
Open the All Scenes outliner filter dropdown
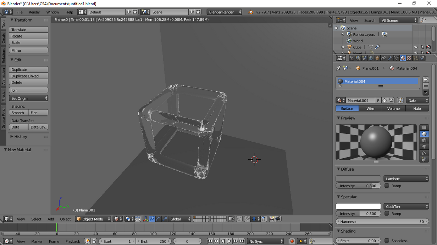[x=398, y=21]
